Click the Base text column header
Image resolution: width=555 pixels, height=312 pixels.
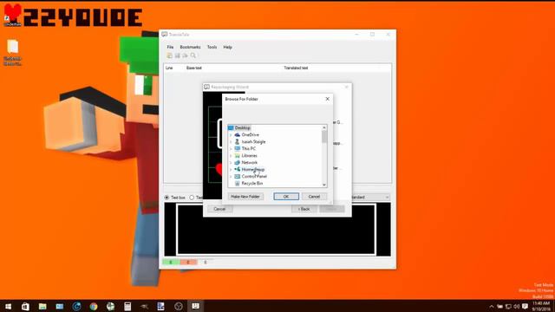tap(194, 68)
